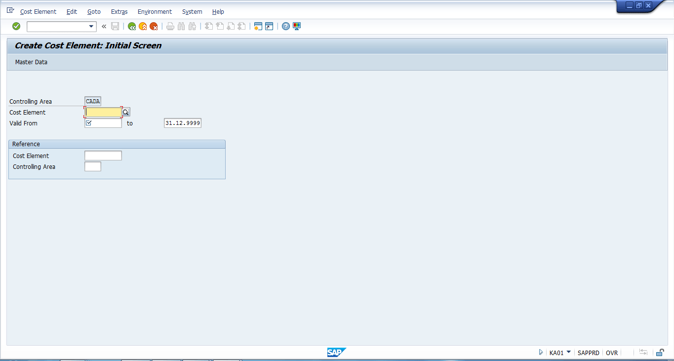Click the Next Page icon
The width and height of the screenshot is (674, 361).
pyautogui.click(x=231, y=26)
